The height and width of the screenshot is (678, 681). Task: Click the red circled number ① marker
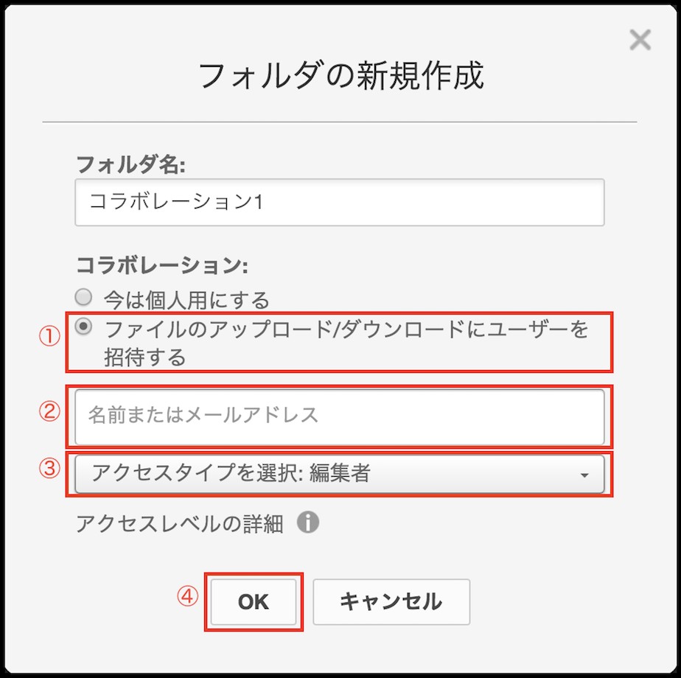tap(49, 336)
